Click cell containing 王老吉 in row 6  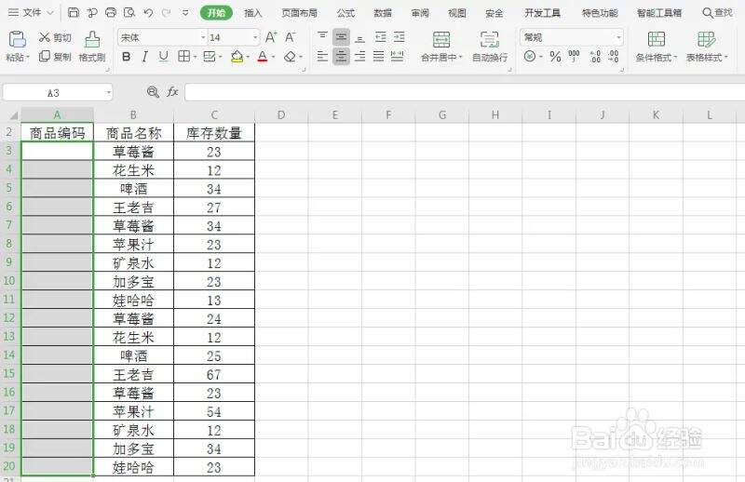[x=133, y=208]
